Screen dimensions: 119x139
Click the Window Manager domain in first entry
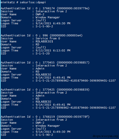(48, 17)
